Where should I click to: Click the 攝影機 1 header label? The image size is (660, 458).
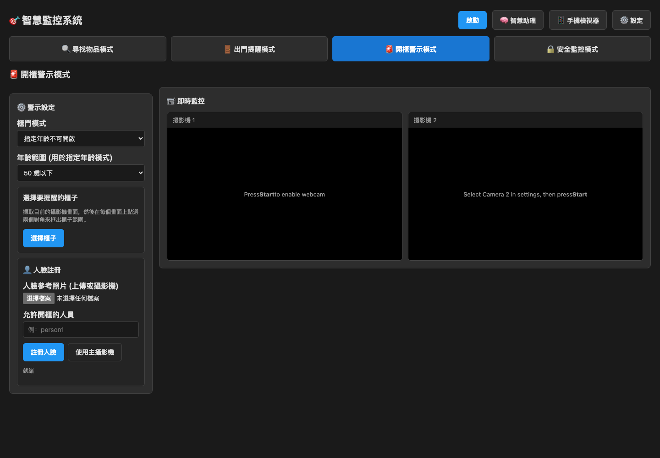tap(184, 120)
